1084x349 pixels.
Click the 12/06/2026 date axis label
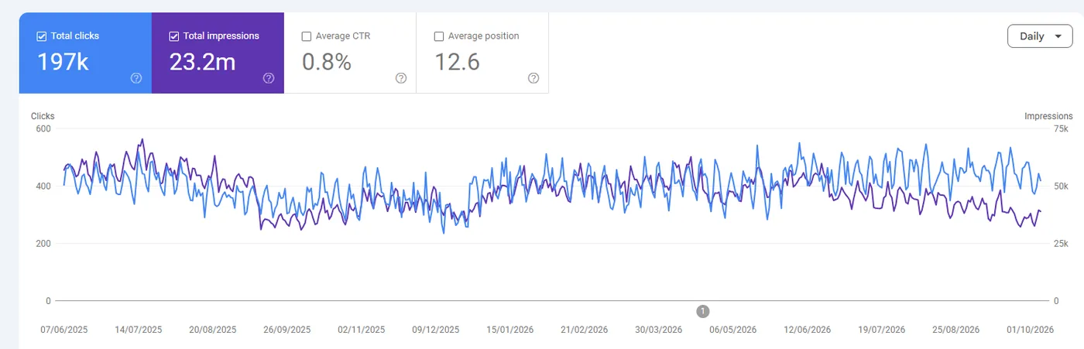[x=807, y=330]
